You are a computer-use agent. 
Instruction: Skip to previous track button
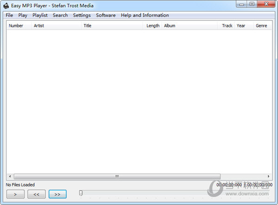pyautogui.click(x=36, y=194)
